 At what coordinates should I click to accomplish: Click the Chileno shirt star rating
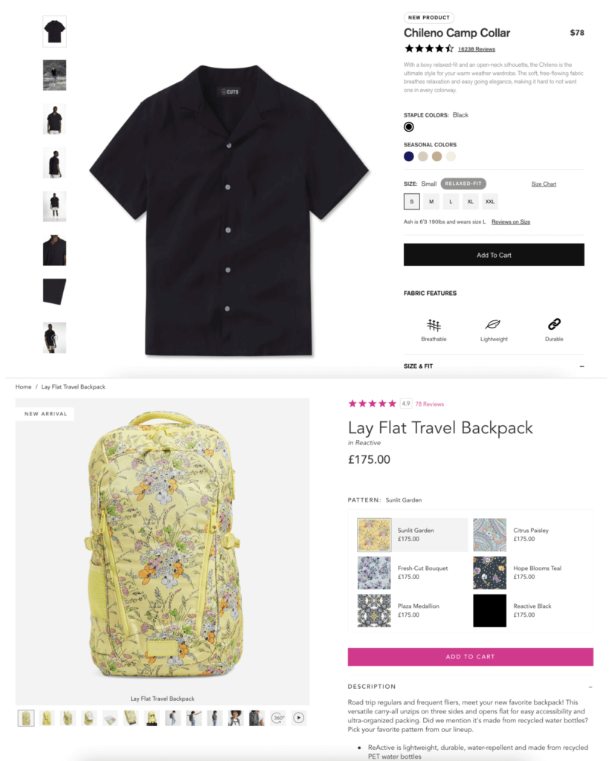click(x=429, y=48)
